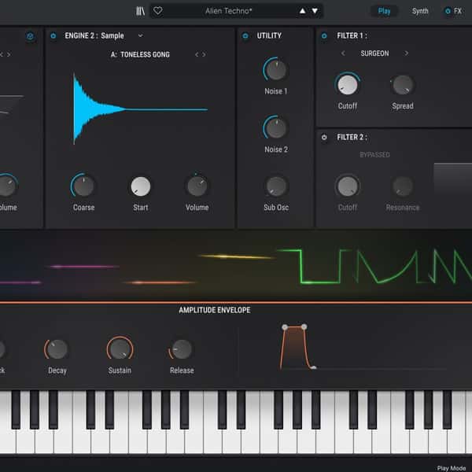The width and height of the screenshot is (472, 472).
Task: Expand the Engine 2 type dropdown
Action: (x=141, y=36)
